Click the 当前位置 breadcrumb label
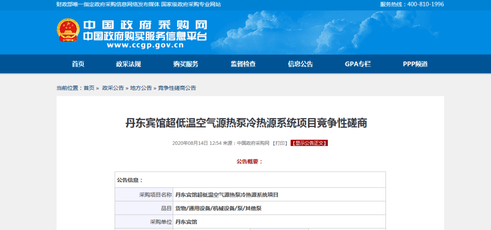 pyautogui.click(x=69, y=88)
